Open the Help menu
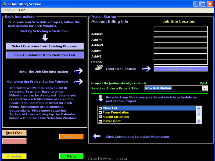Image resolution: width=215 pixels, height=161 pixels. pos(22,10)
